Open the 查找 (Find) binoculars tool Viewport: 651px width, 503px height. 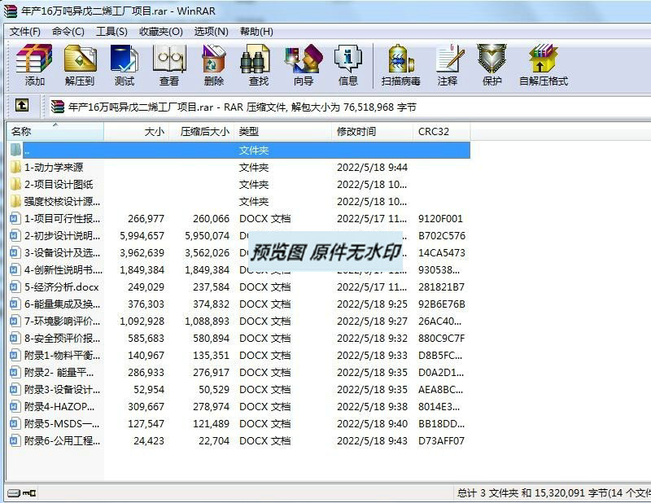[x=258, y=65]
